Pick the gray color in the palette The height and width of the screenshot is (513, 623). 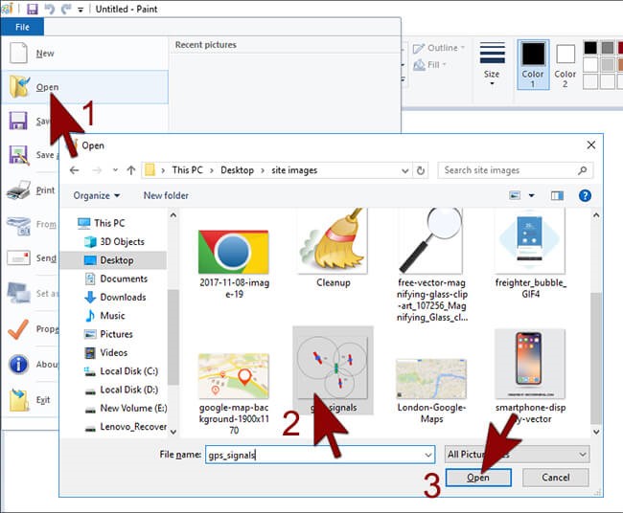click(x=608, y=48)
